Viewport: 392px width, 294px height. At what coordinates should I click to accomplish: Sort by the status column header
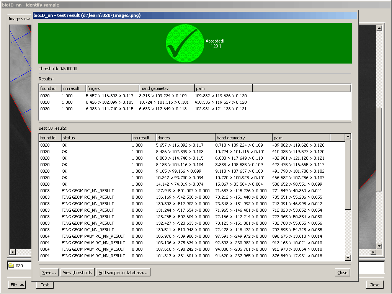96,138
